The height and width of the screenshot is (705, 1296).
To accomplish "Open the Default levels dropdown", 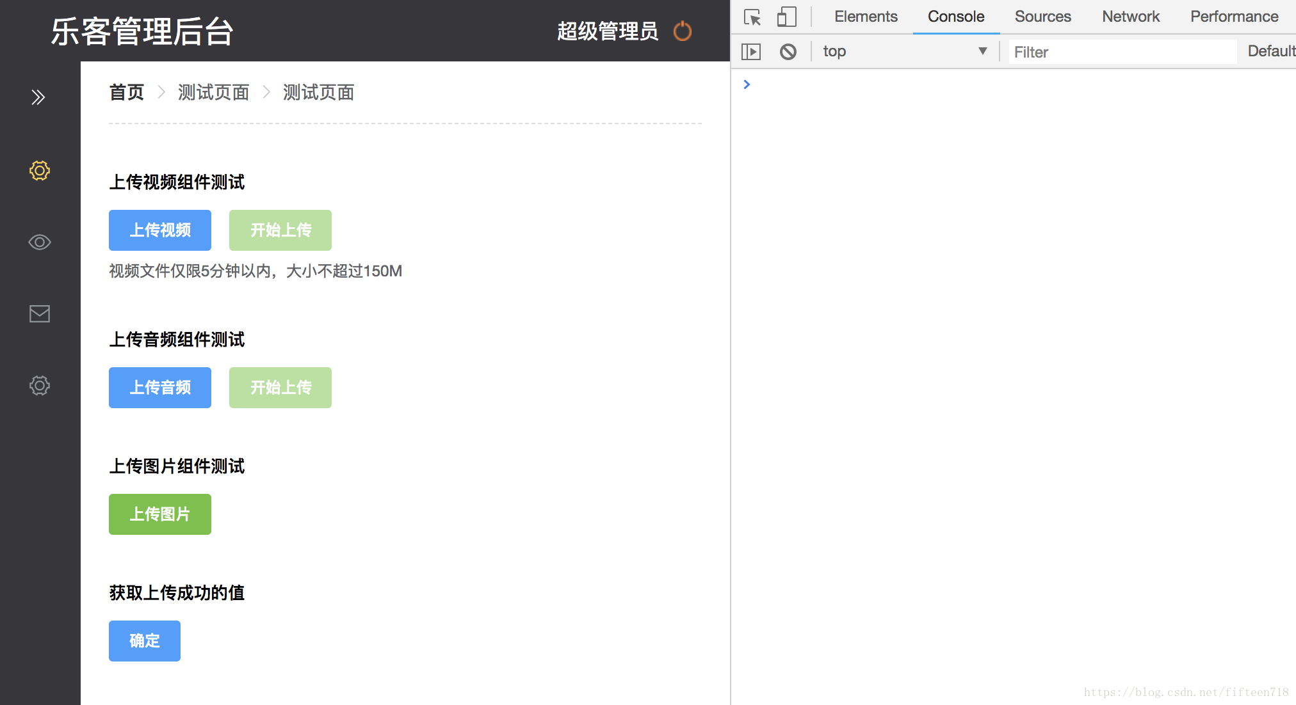I will 1271,51.
